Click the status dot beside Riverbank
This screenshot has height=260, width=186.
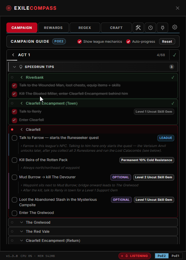[x=12, y=77]
